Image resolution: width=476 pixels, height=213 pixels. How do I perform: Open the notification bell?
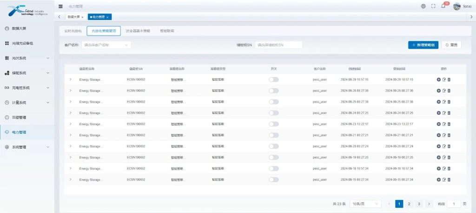pos(443,6)
